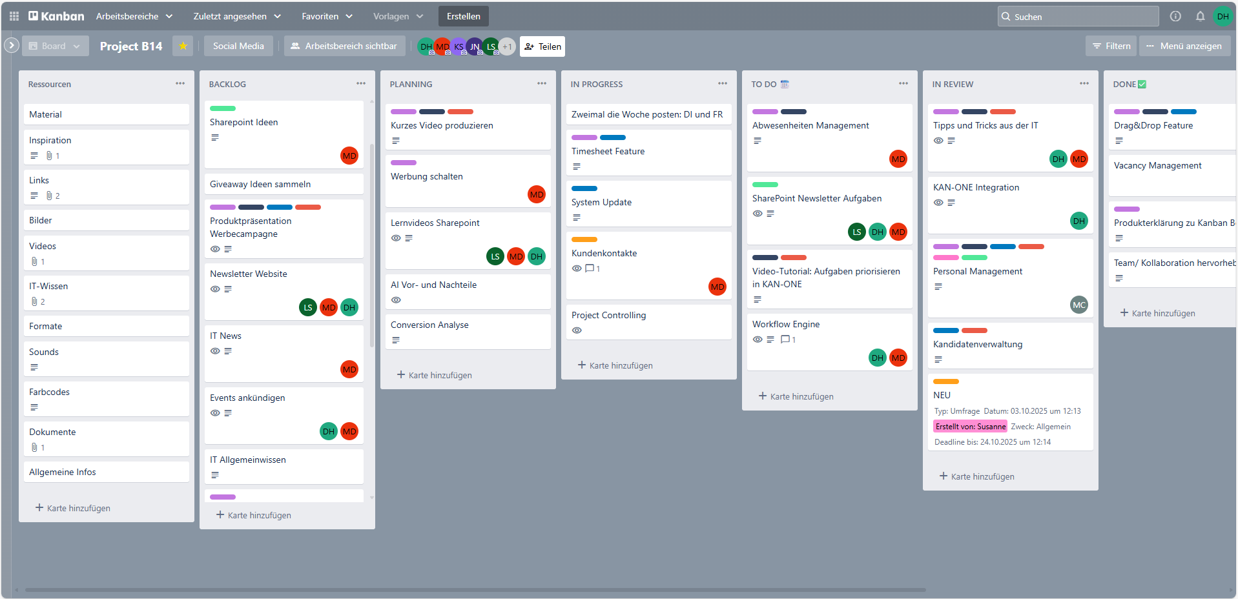
Task: Open the Backlog list three-dot menu
Action: tap(360, 83)
